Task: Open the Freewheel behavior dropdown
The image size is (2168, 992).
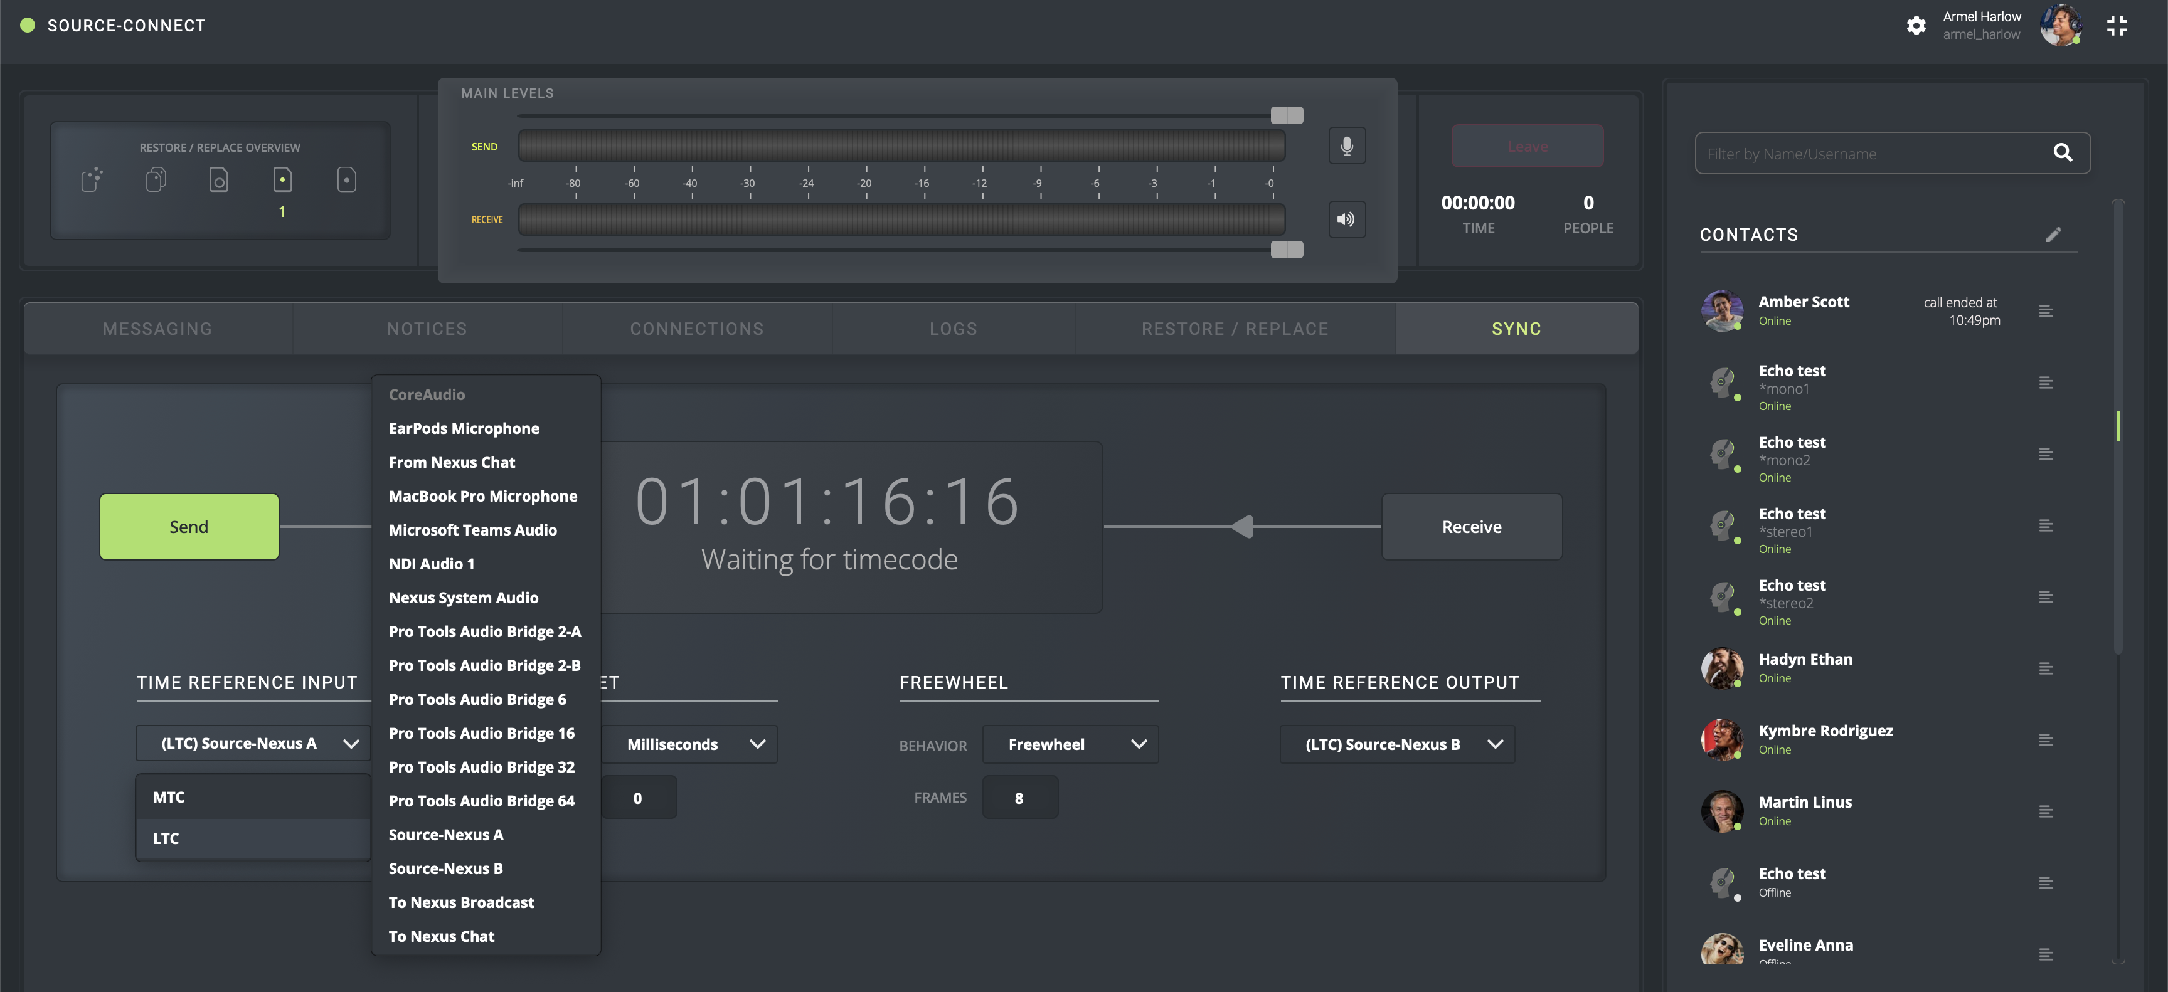Action: (x=1070, y=745)
